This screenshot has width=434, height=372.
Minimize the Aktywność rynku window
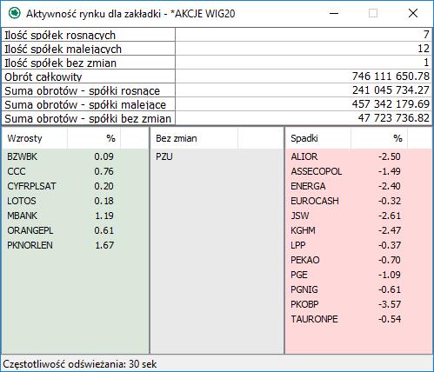[334, 13]
